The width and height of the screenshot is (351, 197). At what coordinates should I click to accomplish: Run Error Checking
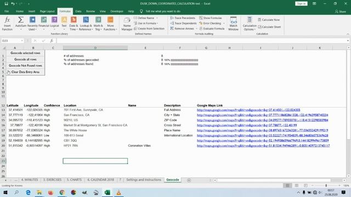[x=210, y=23]
